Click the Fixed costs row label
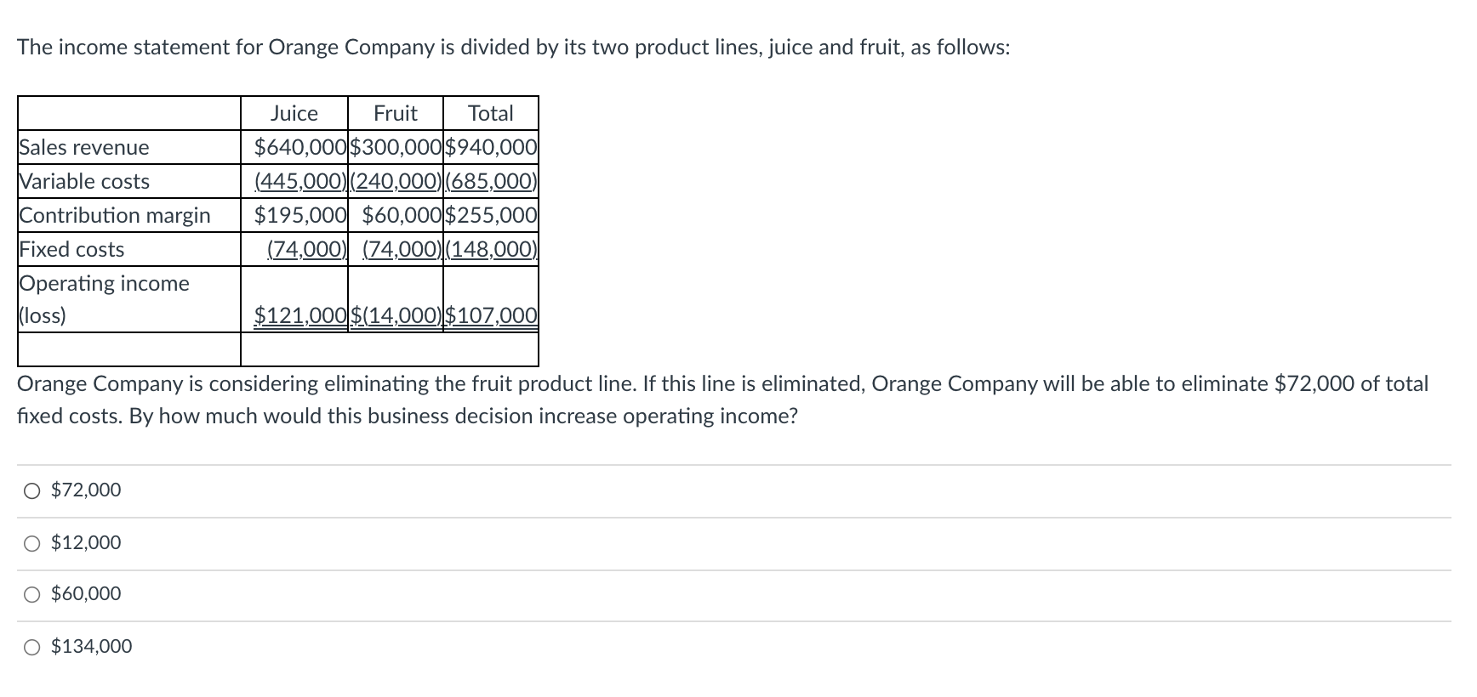This screenshot has width=1477, height=697. [x=71, y=249]
